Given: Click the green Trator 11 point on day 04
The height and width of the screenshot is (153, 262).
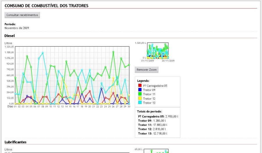Looking at the screenshot, I should click(27, 56).
